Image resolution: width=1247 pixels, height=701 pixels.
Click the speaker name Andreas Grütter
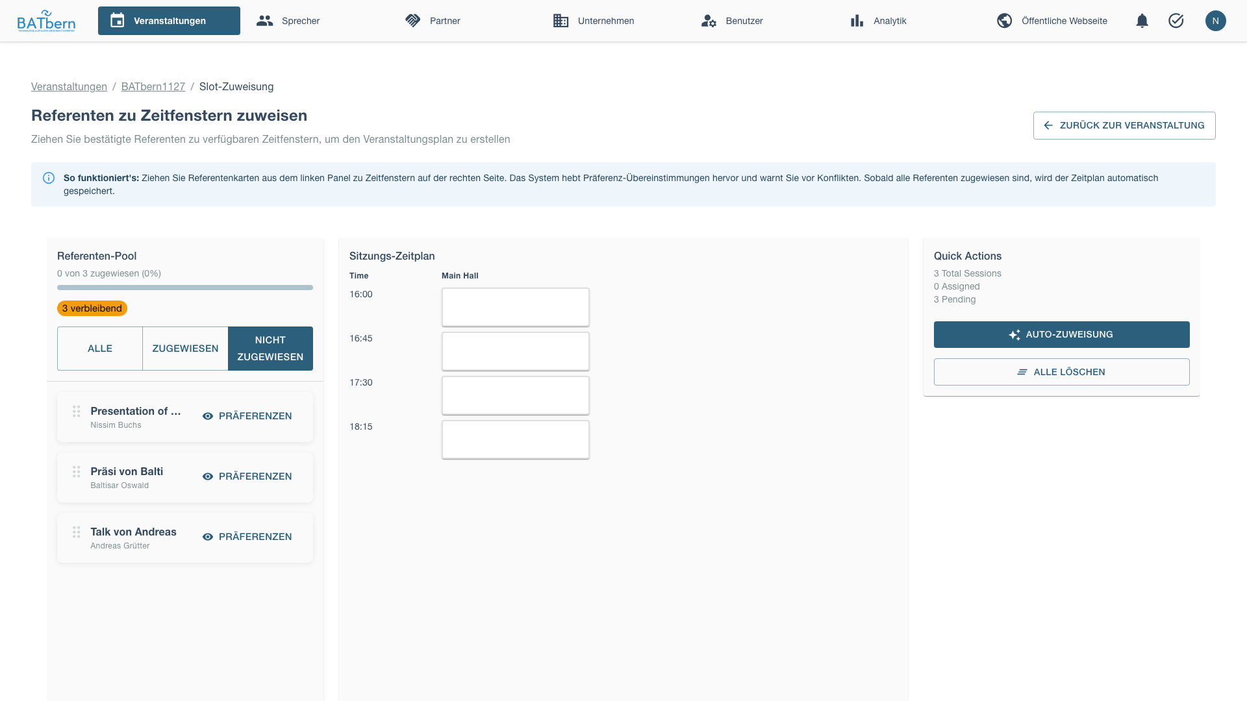[x=120, y=546]
